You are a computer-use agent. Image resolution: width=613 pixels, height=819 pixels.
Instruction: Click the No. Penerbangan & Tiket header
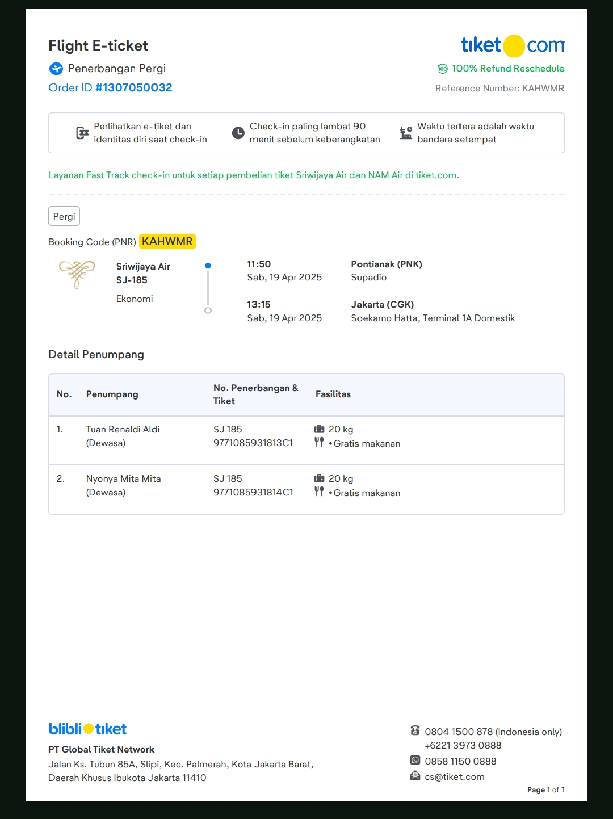tap(256, 394)
